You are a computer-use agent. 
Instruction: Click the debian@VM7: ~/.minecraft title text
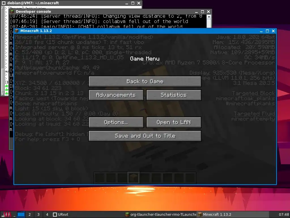tap(33, 3)
